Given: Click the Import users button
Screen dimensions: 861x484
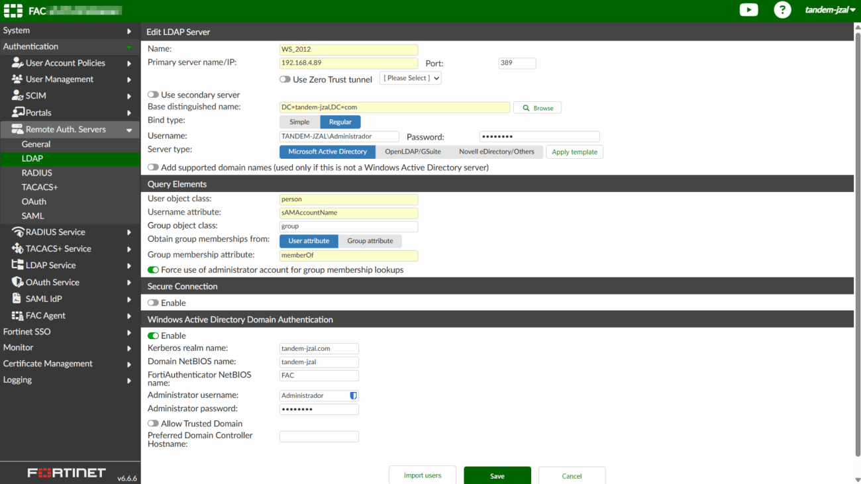Looking at the screenshot, I should click(423, 475).
